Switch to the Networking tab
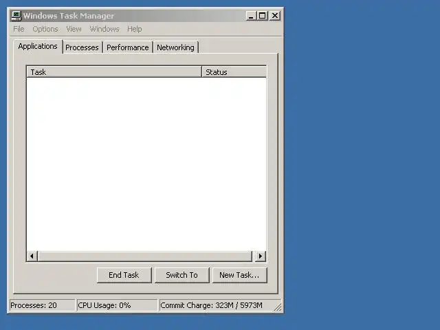This screenshot has height=330, width=440. (x=176, y=47)
